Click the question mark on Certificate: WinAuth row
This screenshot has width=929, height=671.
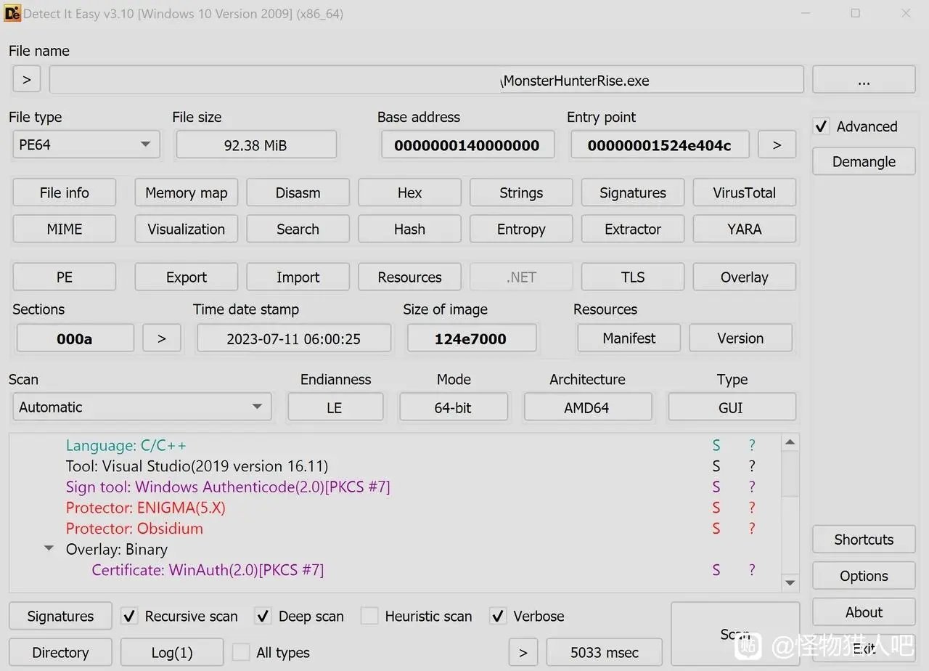point(752,570)
